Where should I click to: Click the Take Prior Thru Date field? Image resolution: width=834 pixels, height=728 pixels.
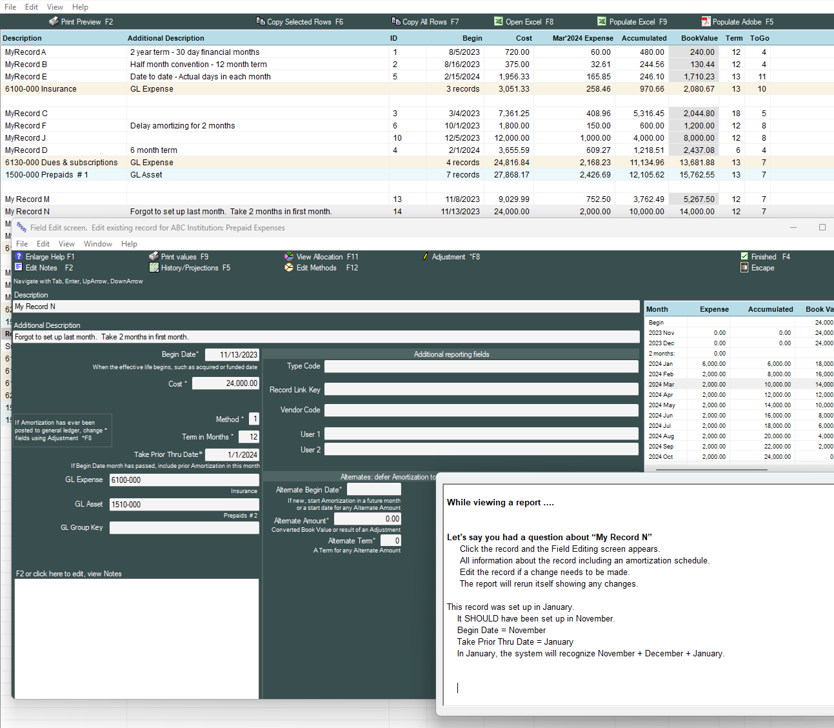(x=232, y=455)
